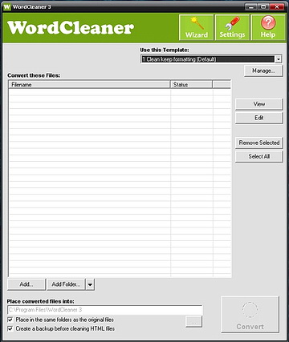Maximize the WordCleaner 3 window

[x=263, y=6]
